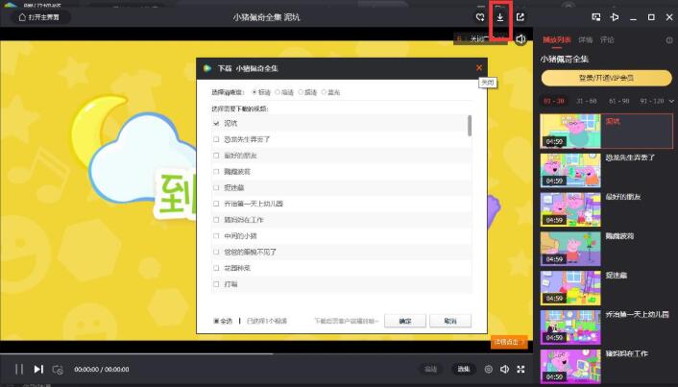Viewport: 678px width, 387px height.
Task: Check the 中间的小猪 episode checkbox
Action: tap(216, 235)
